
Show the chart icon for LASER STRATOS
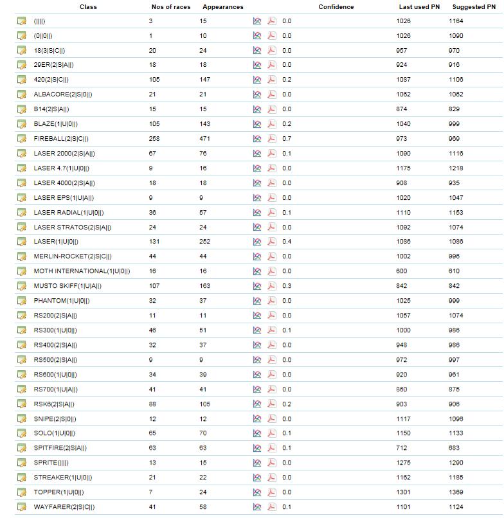[256, 228]
